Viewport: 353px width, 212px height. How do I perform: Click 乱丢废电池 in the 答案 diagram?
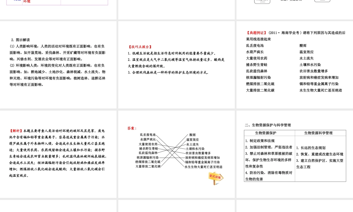pos(148,135)
